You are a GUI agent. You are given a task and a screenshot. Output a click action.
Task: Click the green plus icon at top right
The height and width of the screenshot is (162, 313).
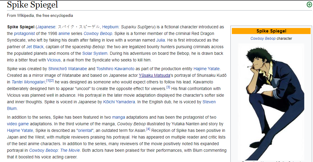[309, 5]
